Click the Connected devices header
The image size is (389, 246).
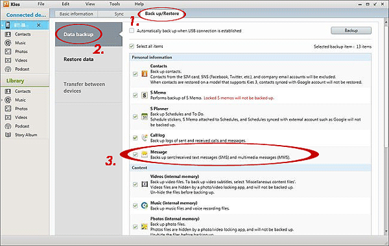point(26,15)
